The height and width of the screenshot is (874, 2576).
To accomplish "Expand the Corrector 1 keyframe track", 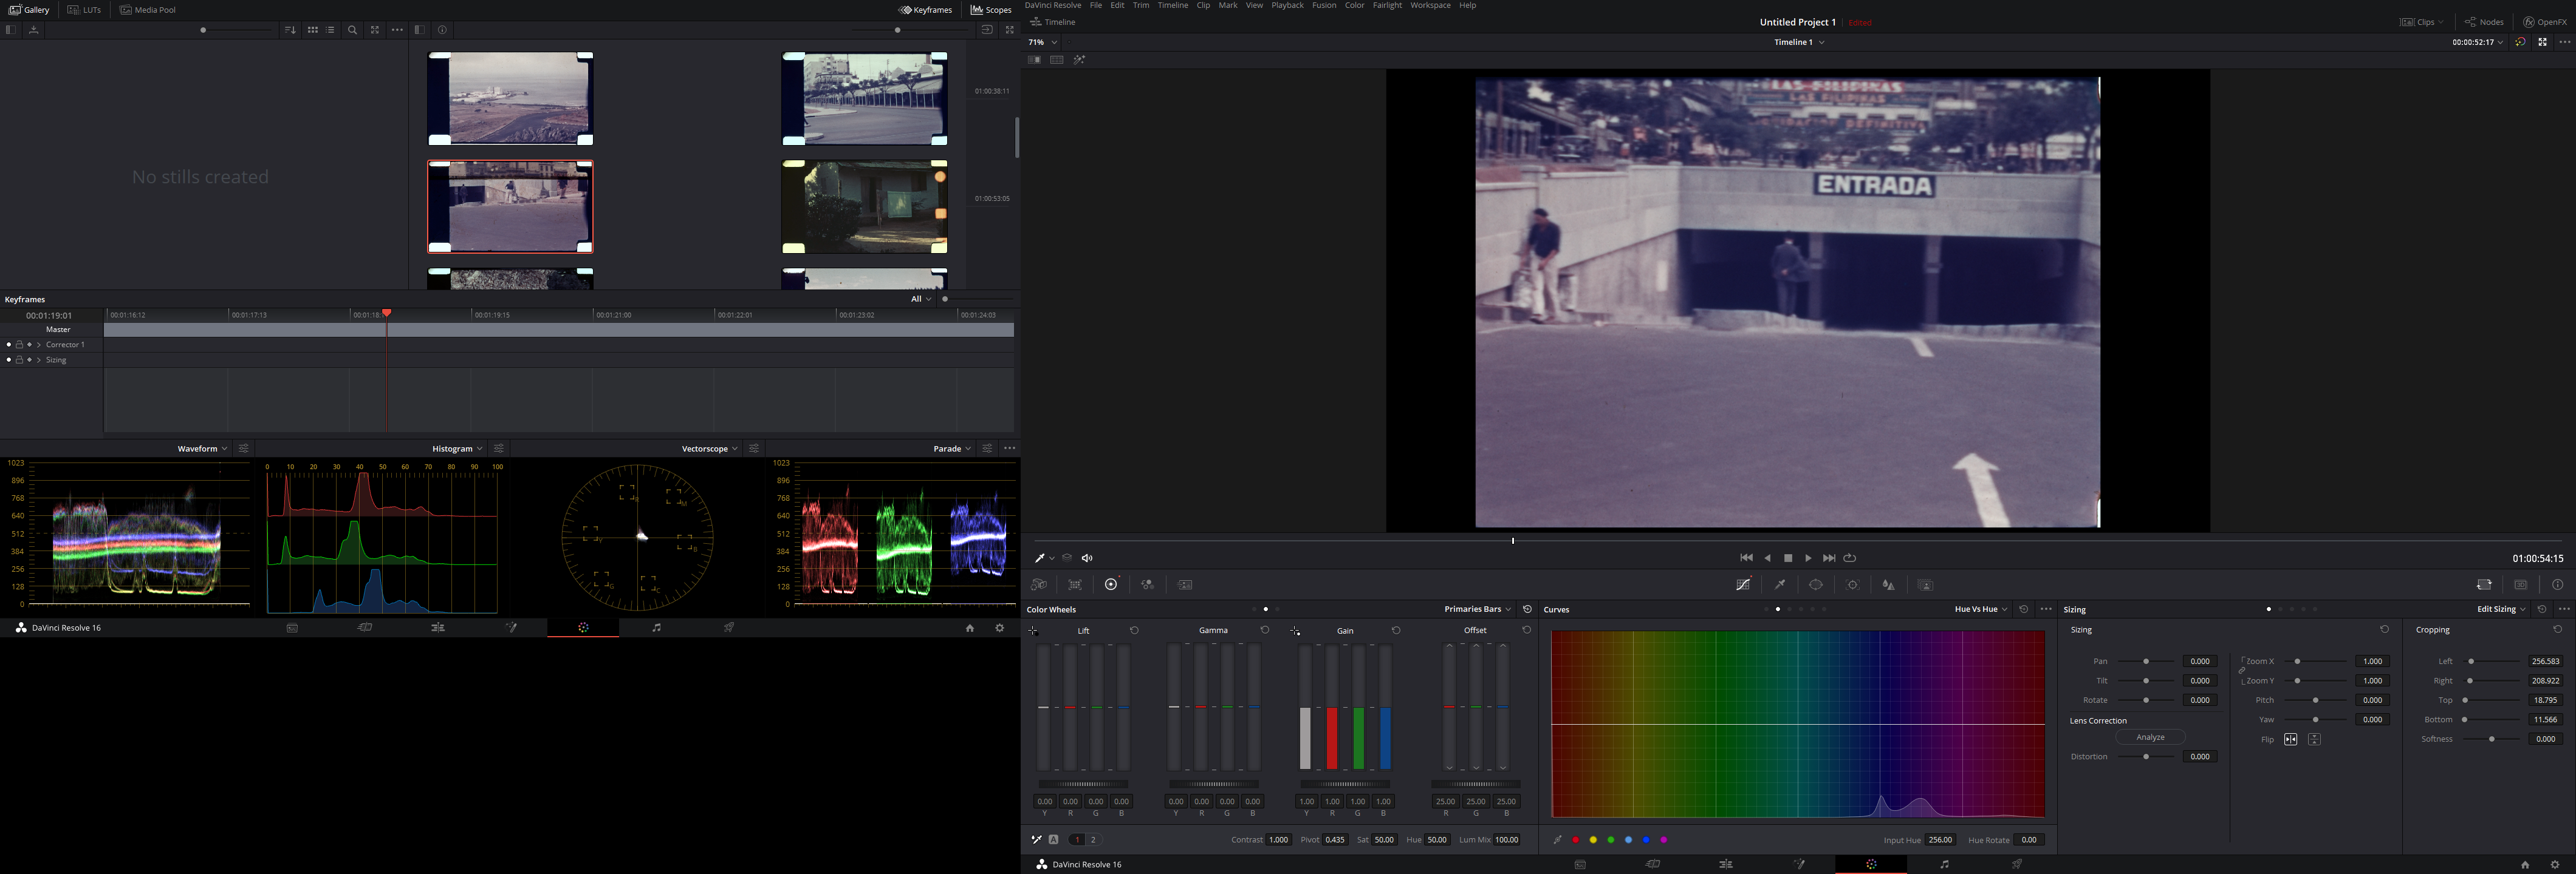I will point(39,345).
